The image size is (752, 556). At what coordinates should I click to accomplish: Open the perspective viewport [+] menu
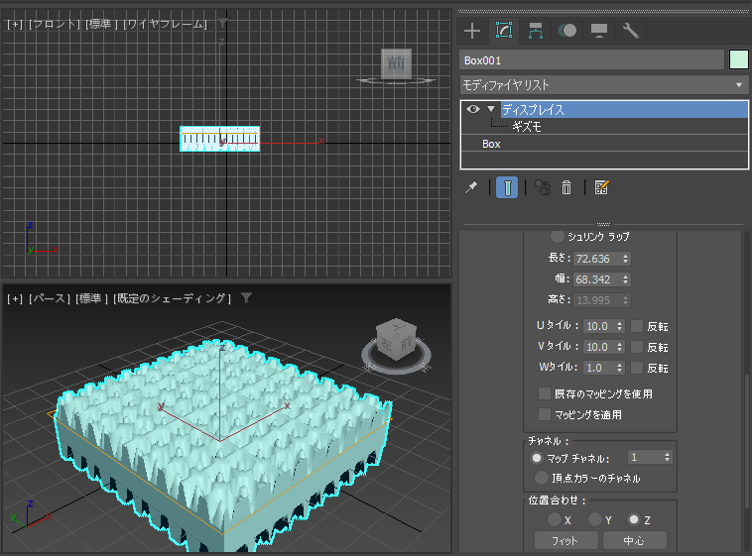point(15,298)
